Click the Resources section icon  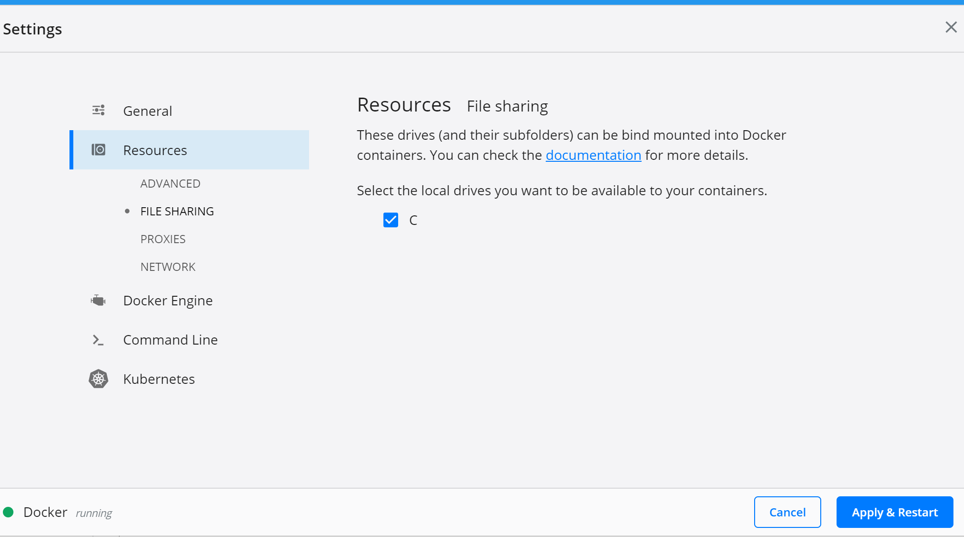pyautogui.click(x=98, y=149)
